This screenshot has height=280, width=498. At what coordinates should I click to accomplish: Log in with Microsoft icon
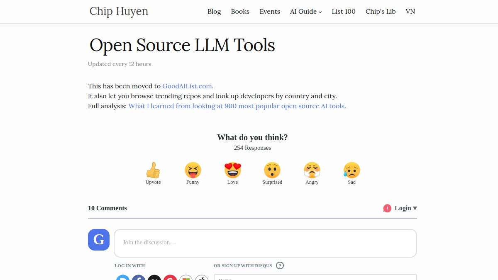coord(186,278)
